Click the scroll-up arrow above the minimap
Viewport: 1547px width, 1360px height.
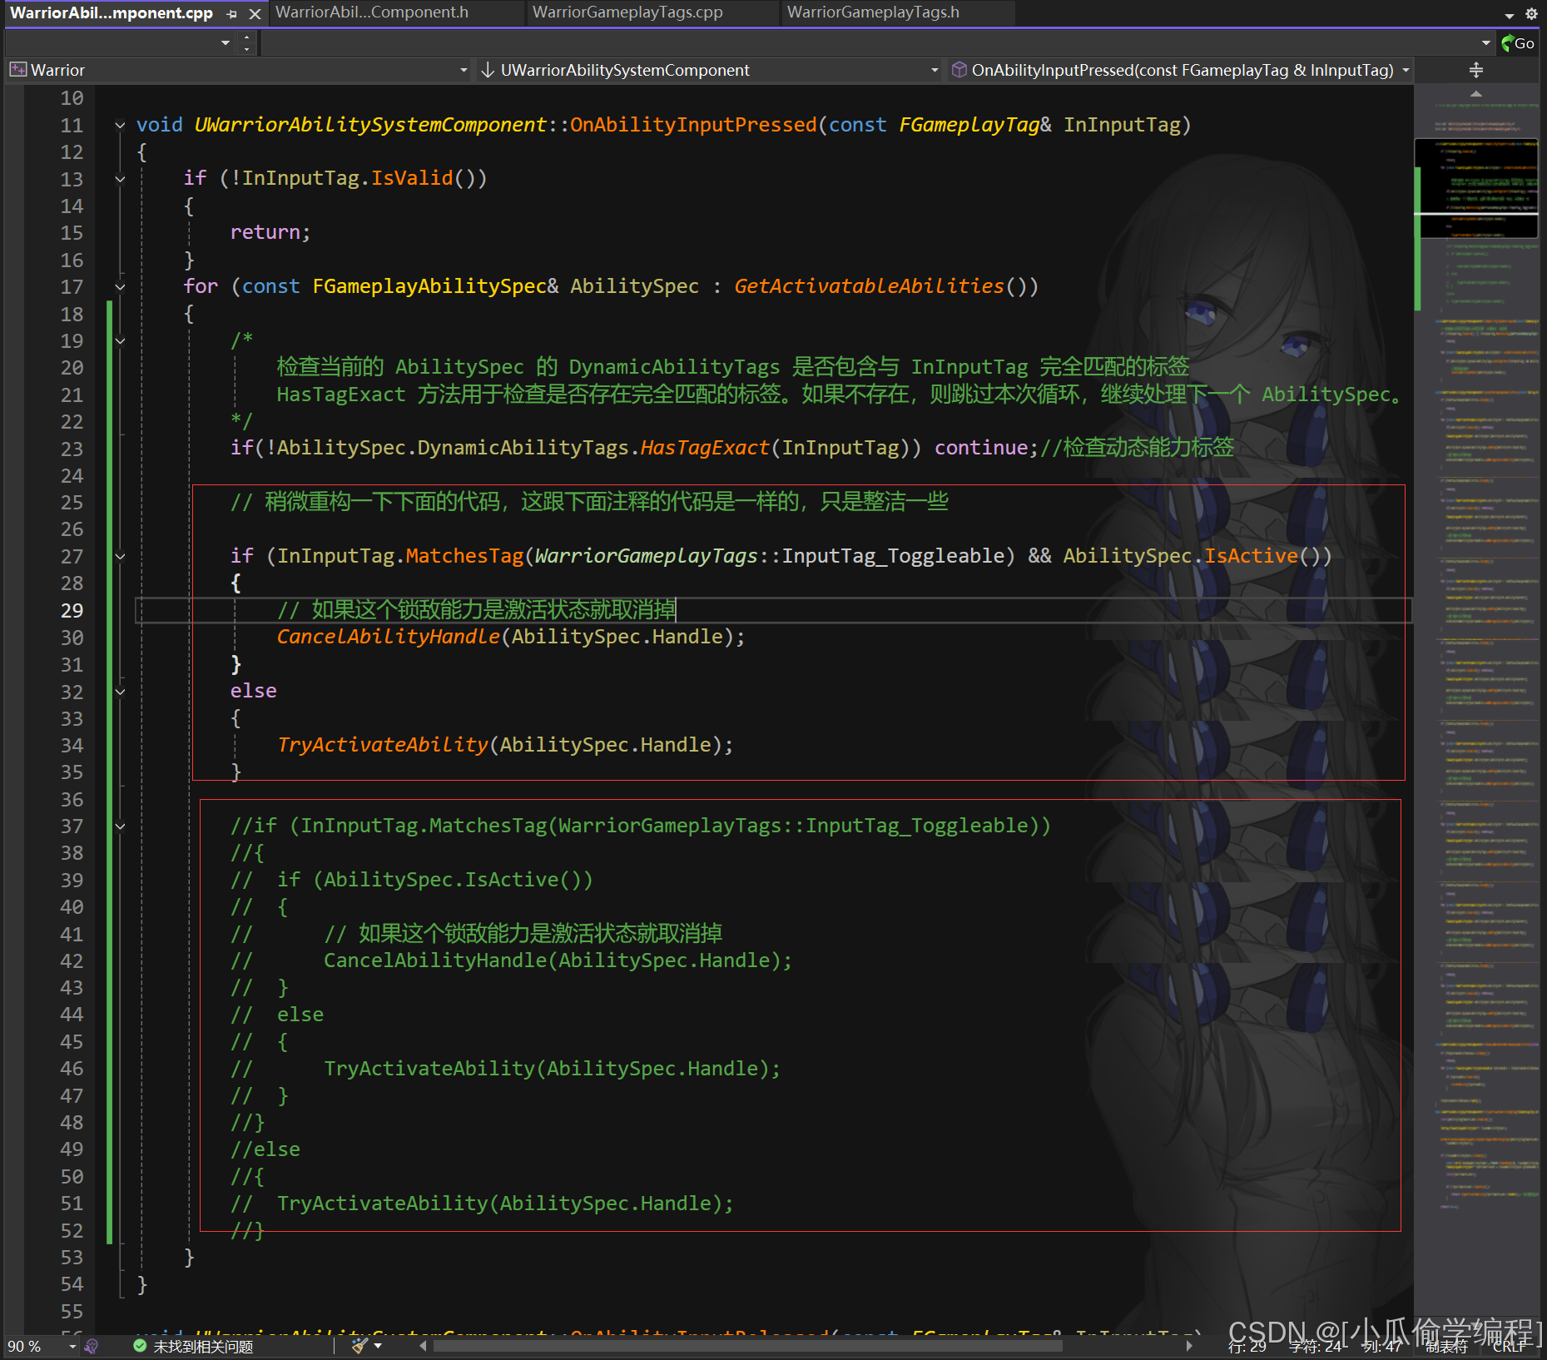pyautogui.click(x=1476, y=94)
